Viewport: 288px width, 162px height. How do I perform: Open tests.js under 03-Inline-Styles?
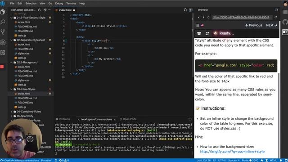coord(22,107)
